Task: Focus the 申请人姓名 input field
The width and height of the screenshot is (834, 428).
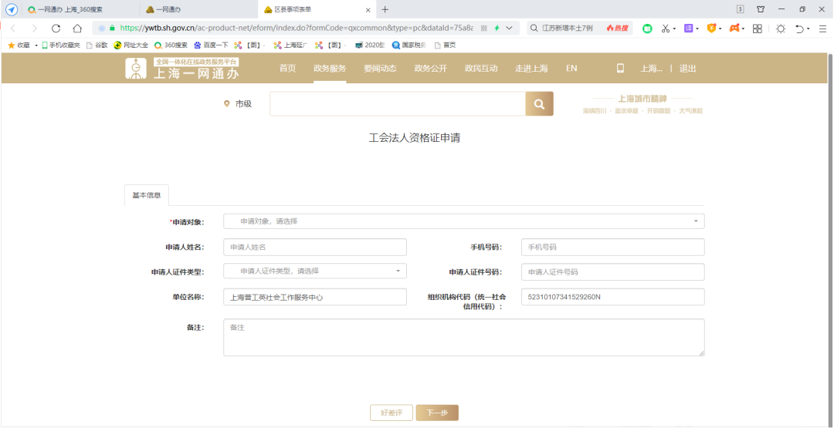Action: [x=314, y=247]
